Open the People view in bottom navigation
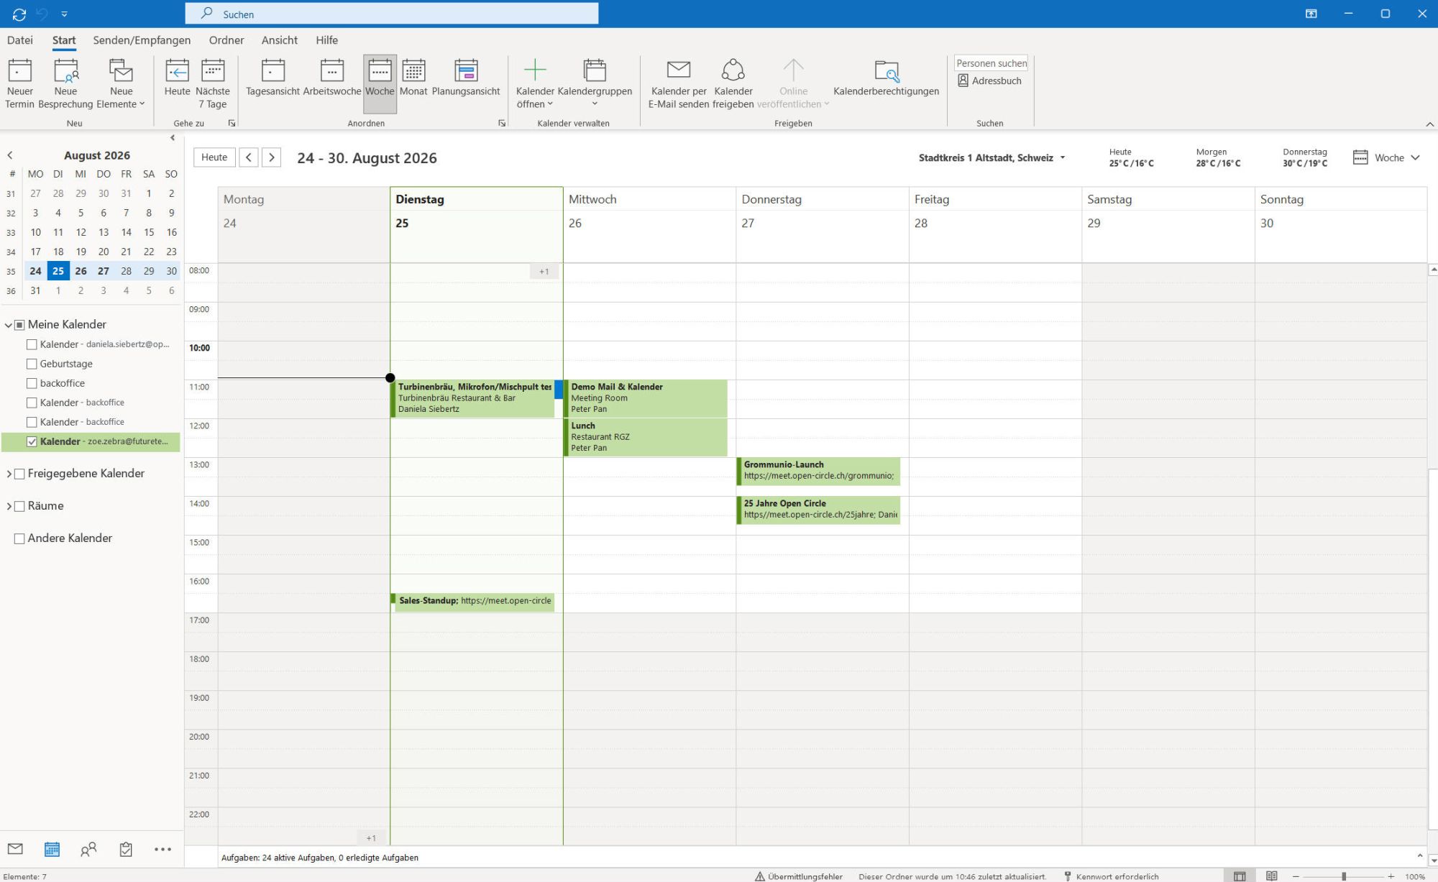This screenshot has width=1438, height=882. [88, 850]
